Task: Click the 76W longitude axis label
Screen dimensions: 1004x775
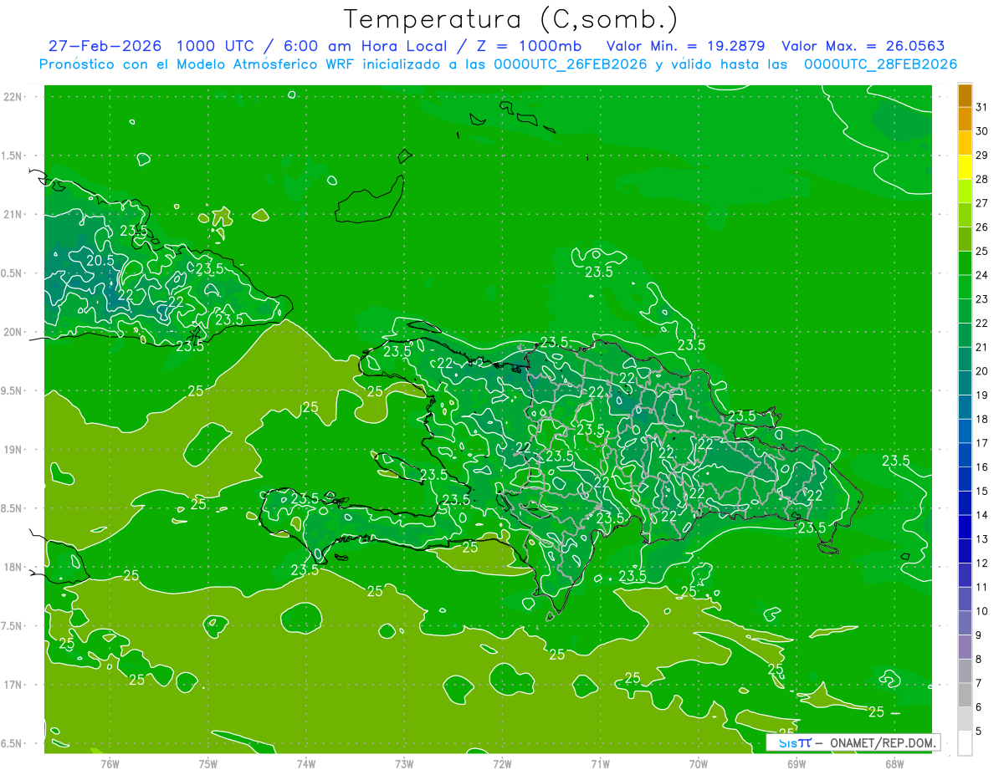Action: click(x=110, y=764)
